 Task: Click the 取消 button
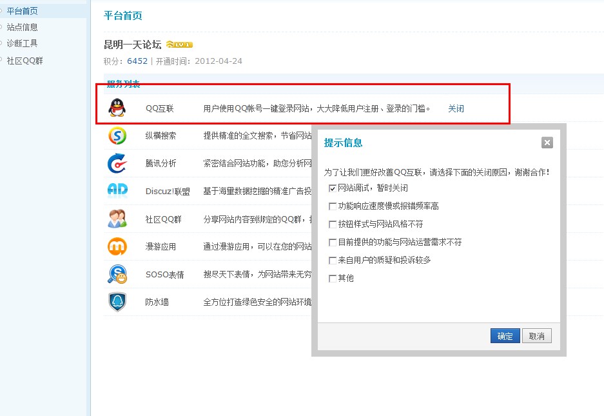point(536,336)
